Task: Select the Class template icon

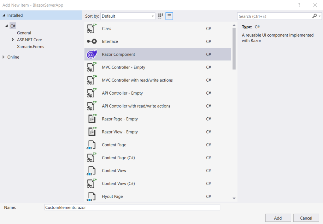Action: 91,28
